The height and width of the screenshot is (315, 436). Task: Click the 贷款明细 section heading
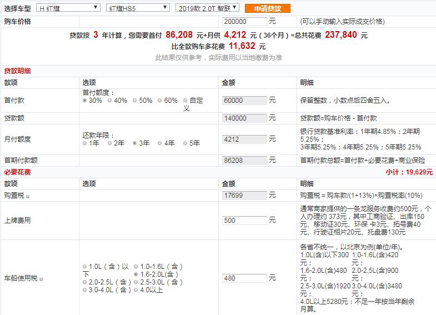coord(17,71)
